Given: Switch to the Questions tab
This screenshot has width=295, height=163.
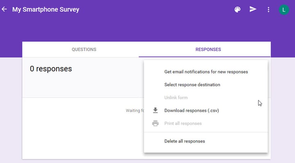Looking at the screenshot, I should [84, 50].
